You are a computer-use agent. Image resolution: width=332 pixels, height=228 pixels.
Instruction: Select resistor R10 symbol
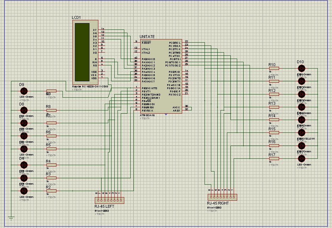tap(274, 69)
